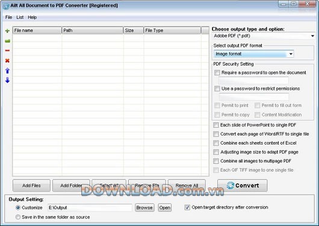Check Each slide of PowerPoint to single PDF

pos(216,125)
